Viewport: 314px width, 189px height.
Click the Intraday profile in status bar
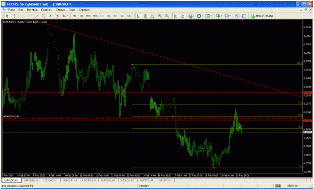coord(144,186)
